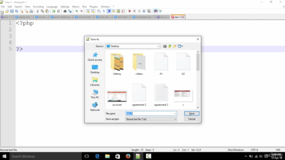Click the Open file toolbar icon
285x160 pixels.
click(x=7, y=11)
